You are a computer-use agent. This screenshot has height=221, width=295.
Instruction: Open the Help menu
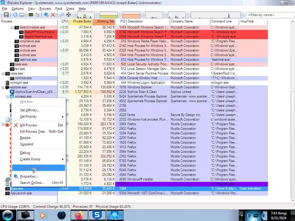(x=82, y=9)
